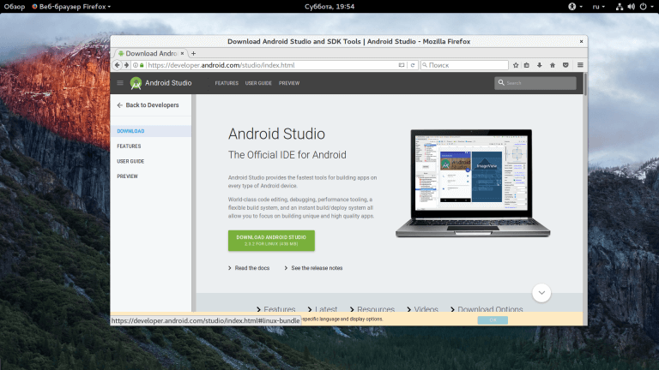
Task: Click heading 'The Official IDE for Android'
Action: 287,155
